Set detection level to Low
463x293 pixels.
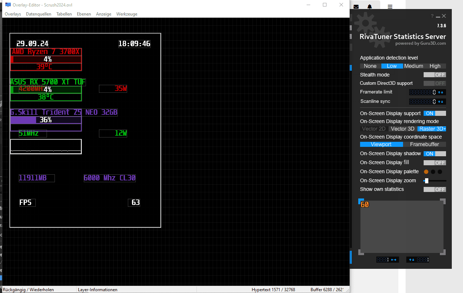[x=392, y=66]
